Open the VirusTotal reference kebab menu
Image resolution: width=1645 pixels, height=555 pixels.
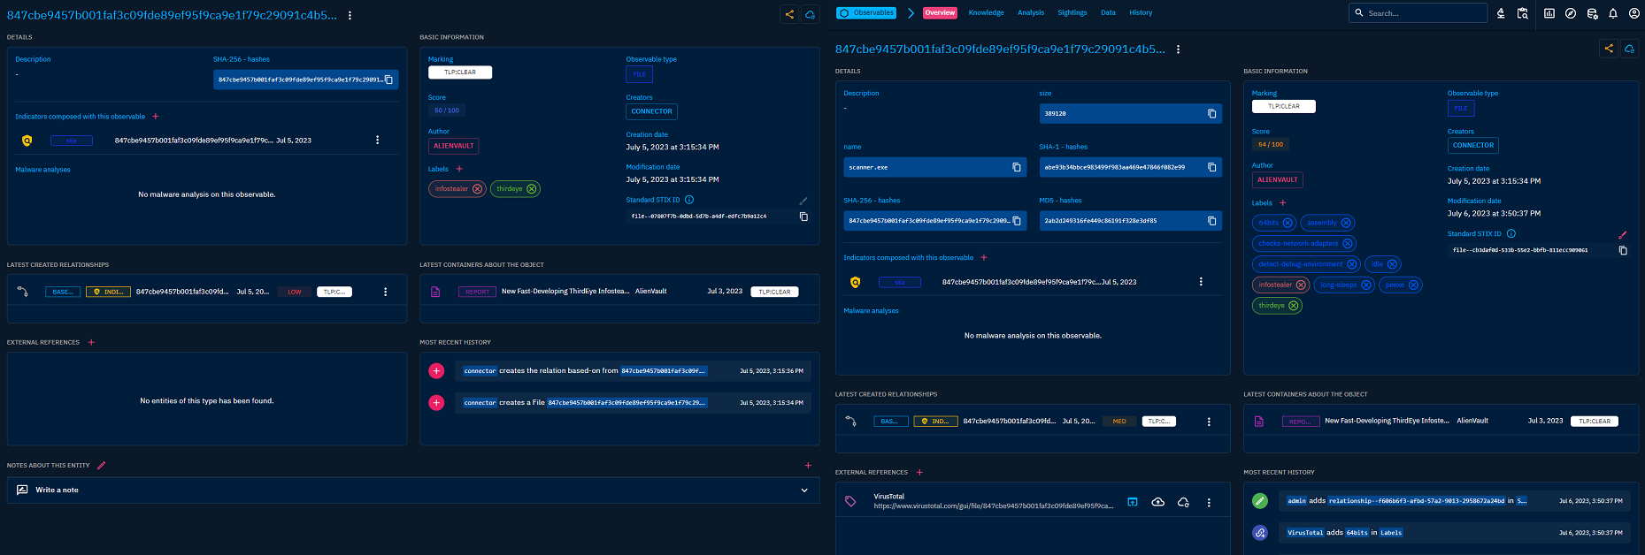pos(1209,502)
